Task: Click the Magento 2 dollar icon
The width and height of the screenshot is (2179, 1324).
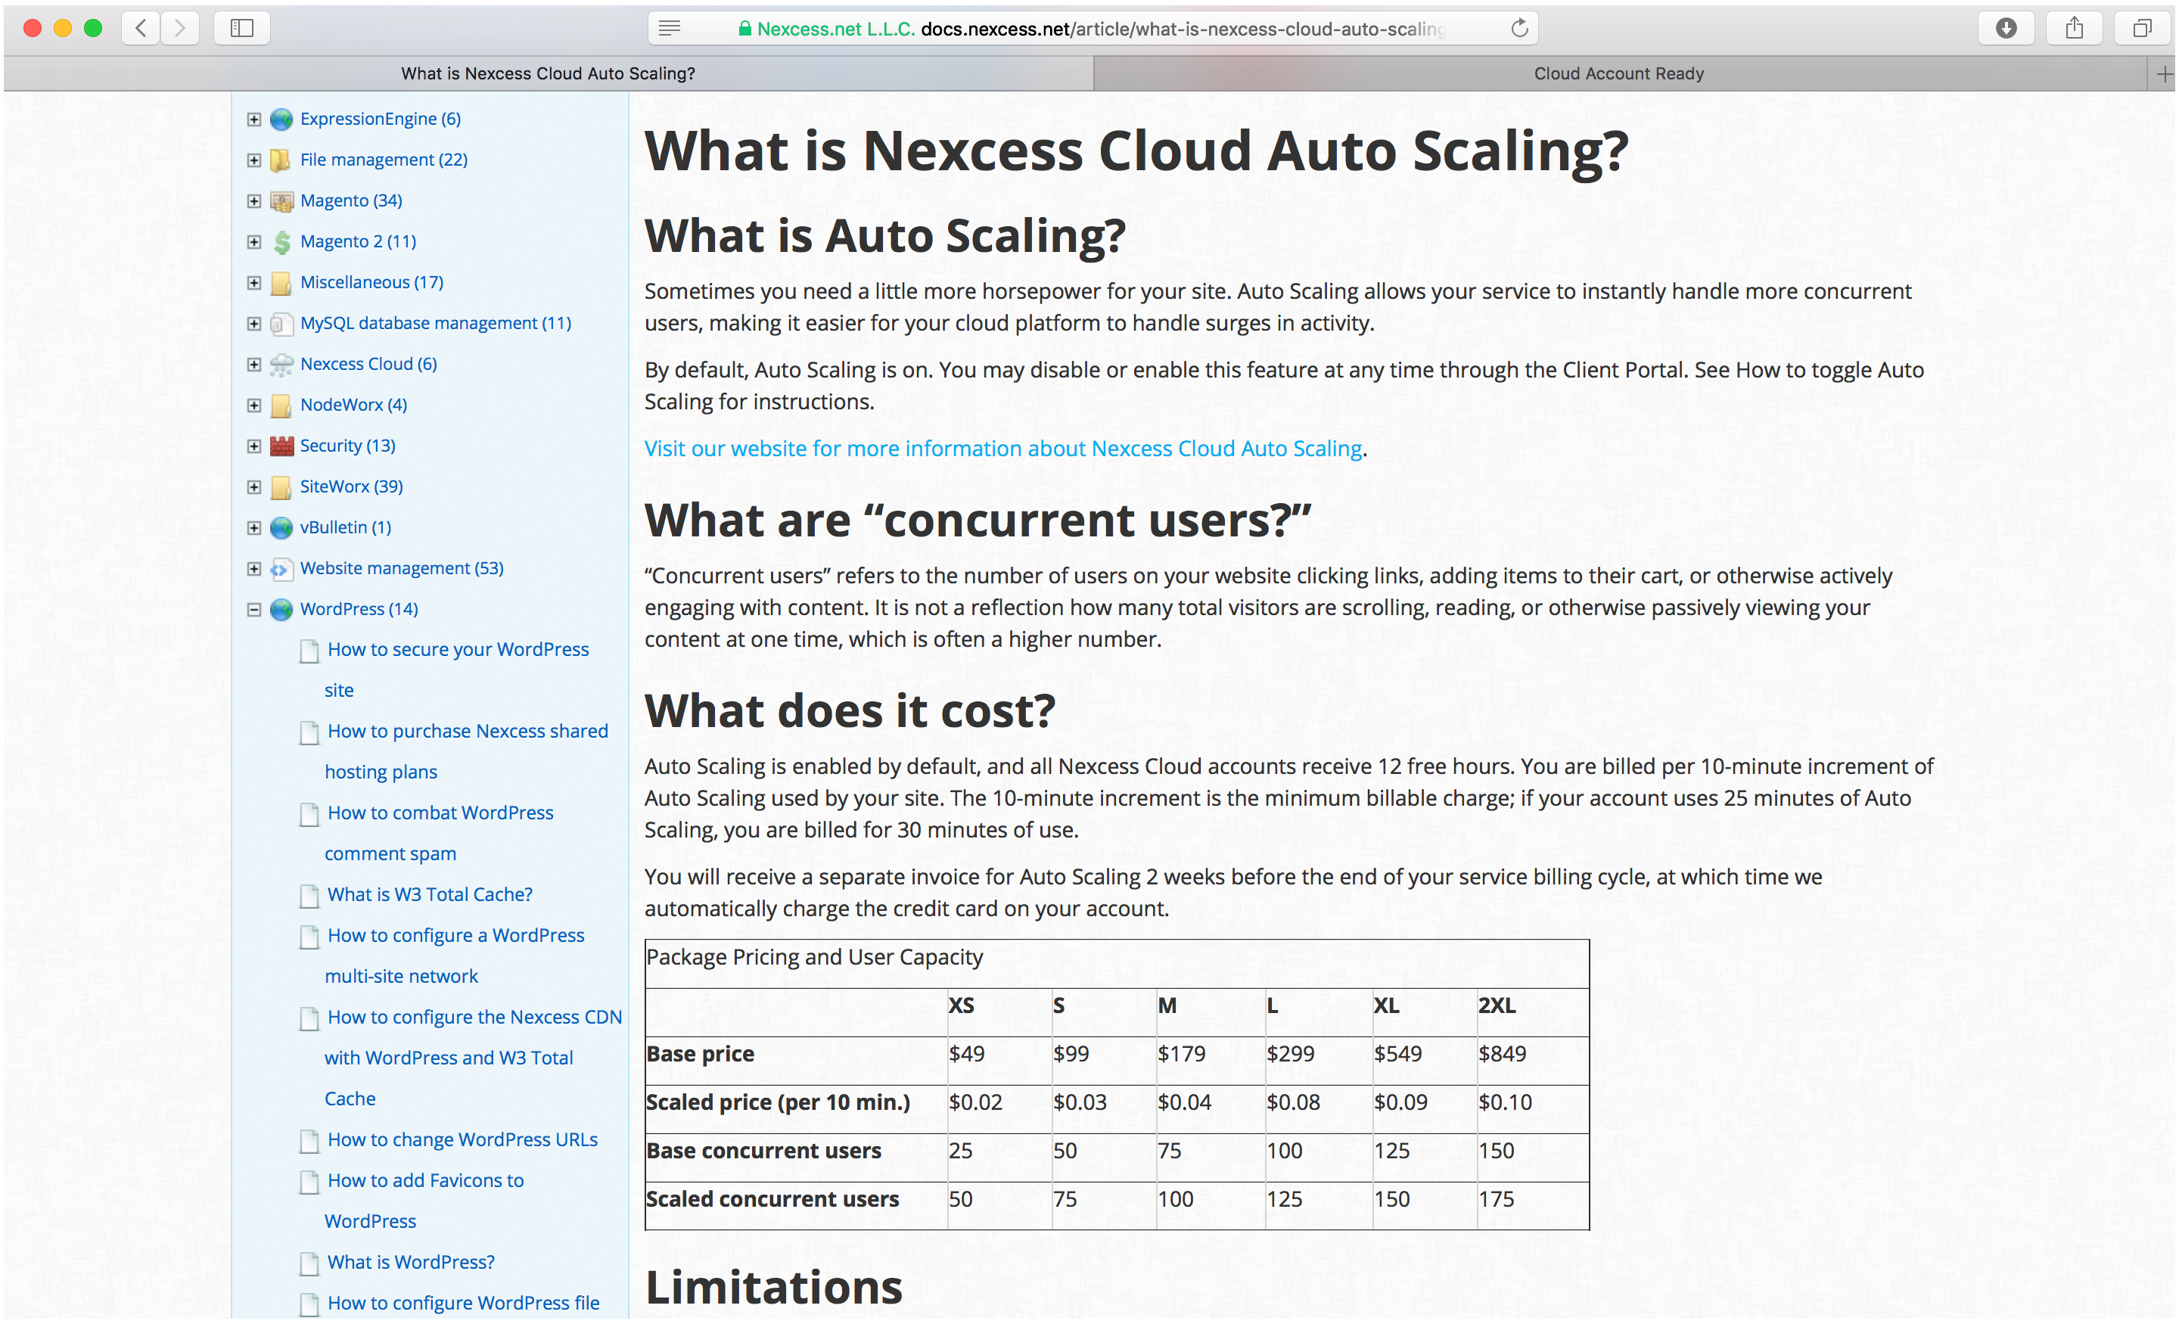Action: click(x=281, y=241)
